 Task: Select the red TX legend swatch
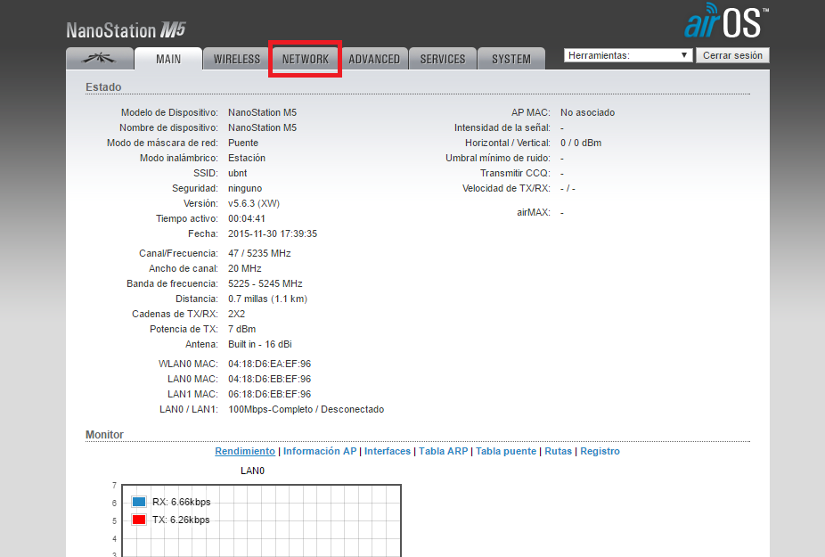click(x=139, y=520)
